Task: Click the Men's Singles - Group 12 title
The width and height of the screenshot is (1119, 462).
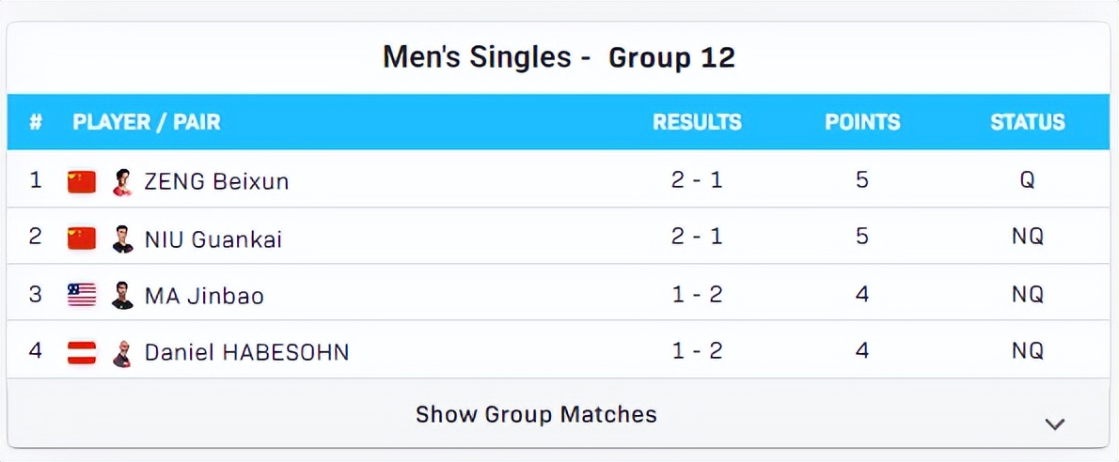Action: coord(559,57)
